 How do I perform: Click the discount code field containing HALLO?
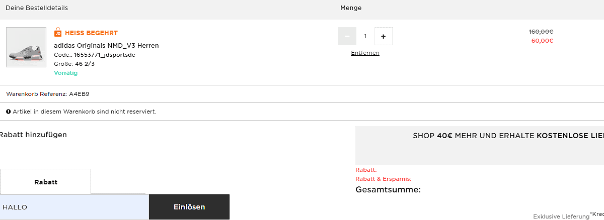pyautogui.click(x=74, y=207)
